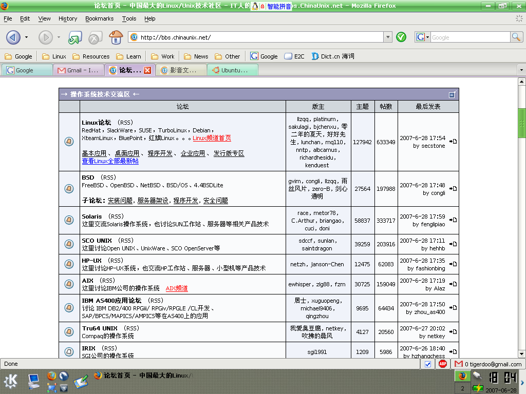This screenshot has height=394, width=526.
Task: Open the Google bookmark with G icon
Action: [264, 56]
